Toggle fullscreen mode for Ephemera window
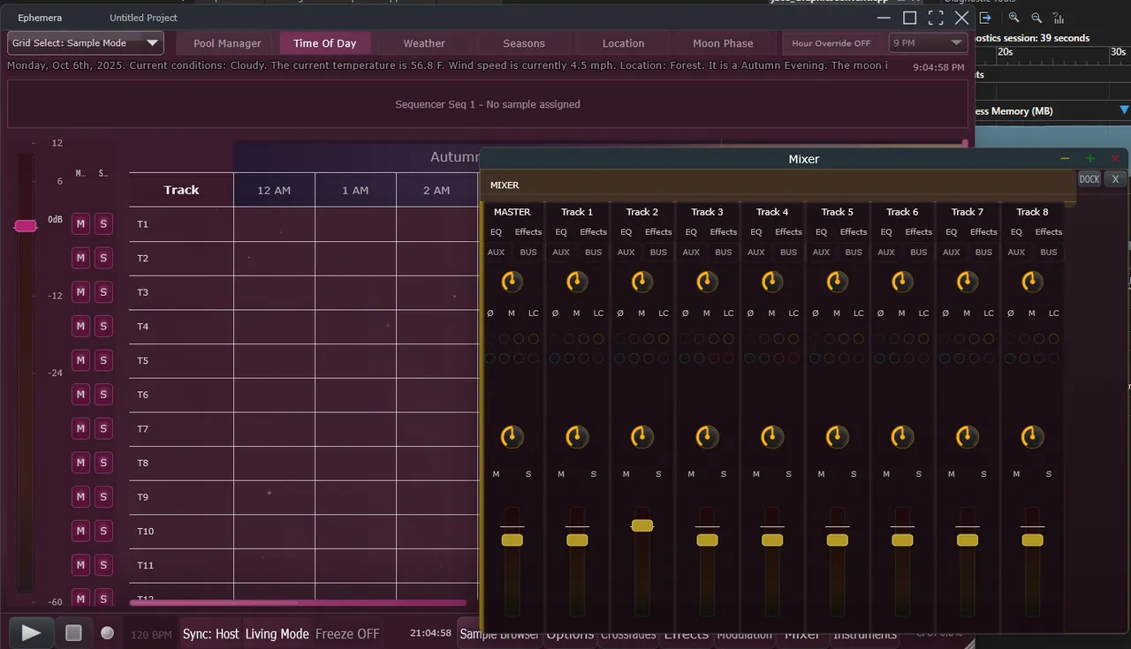The height and width of the screenshot is (649, 1131). coord(936,18)
